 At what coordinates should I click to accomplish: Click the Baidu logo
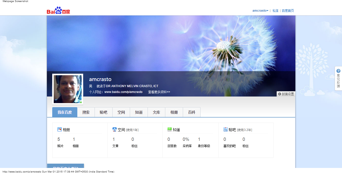click(58, 11)
